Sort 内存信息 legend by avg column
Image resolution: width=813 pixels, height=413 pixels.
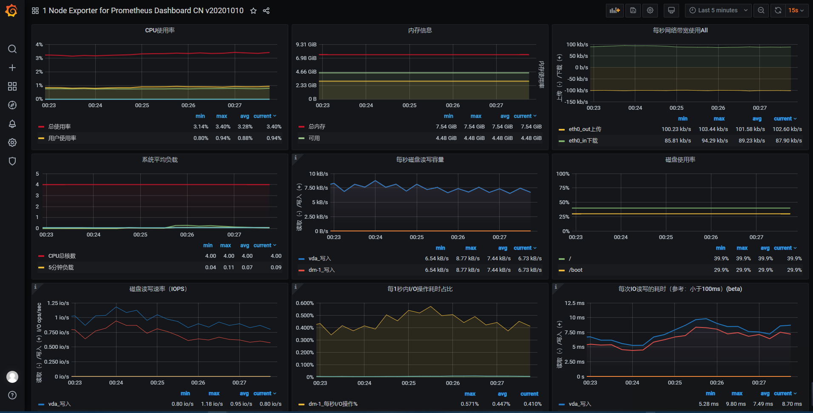tap(505, 116)
